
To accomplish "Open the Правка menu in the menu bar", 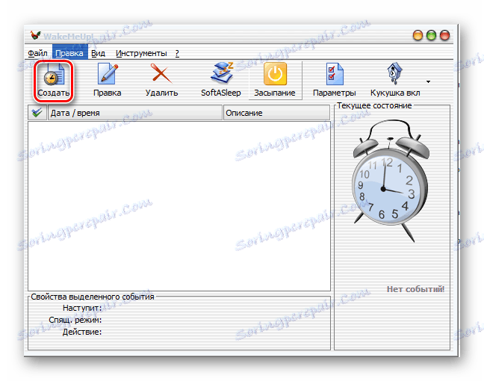I will coord(69,53).
